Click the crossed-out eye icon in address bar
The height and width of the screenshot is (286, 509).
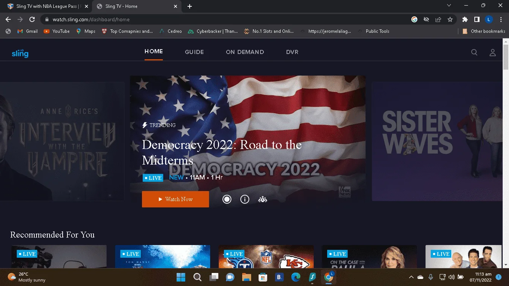tap(426, 19)
